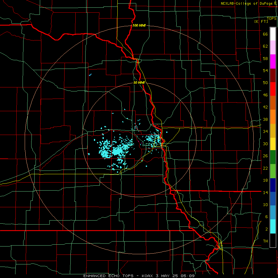The image size is (278, 278).
Task: Select the 6 legend value
Action: point(266,217)
